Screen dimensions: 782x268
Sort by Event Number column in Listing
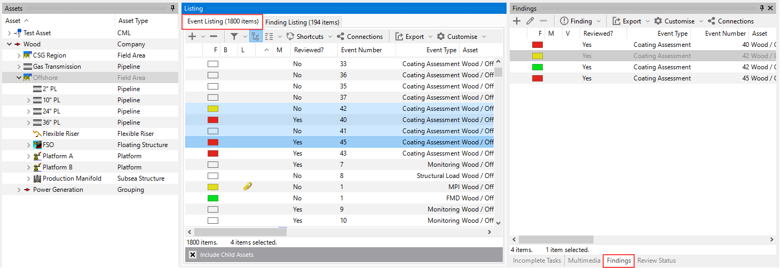(x=360, y=50)
